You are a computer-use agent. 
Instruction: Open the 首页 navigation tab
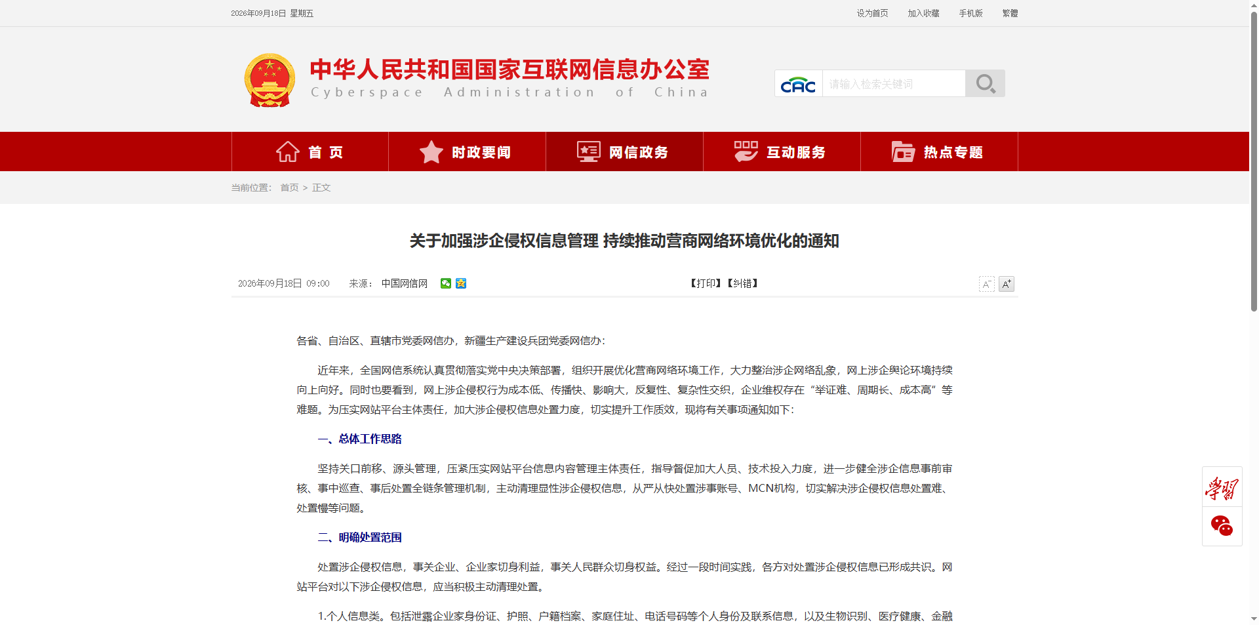click(x=310, y=151)
